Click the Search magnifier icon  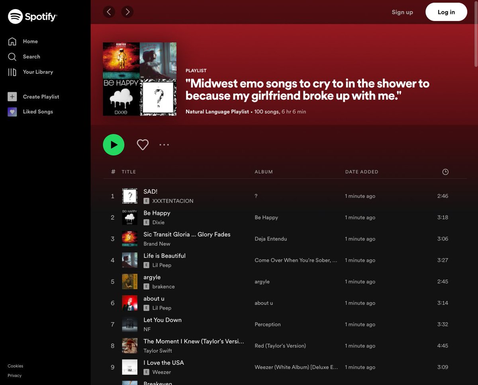pyautogui.click(x=12, y=56)
